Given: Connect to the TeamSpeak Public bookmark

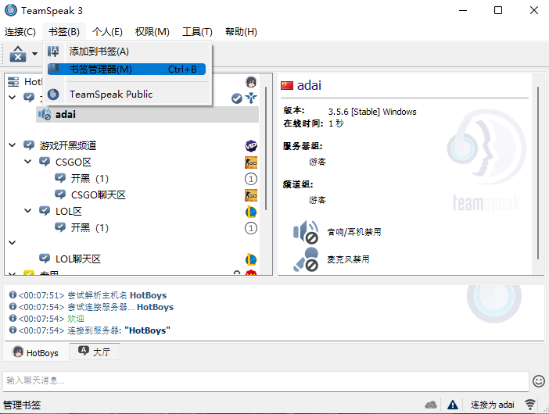Looking at the screenshot, I should click(x=127, y=94).
